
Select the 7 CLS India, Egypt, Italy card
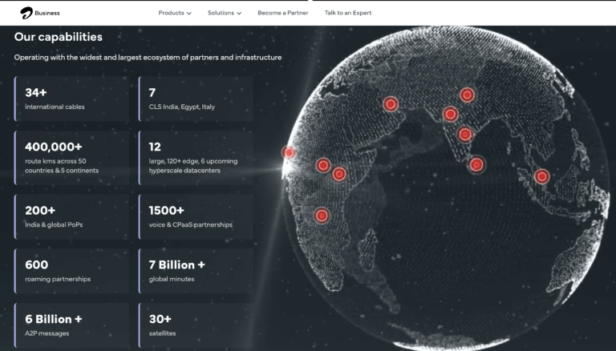[x=196, y=99]
